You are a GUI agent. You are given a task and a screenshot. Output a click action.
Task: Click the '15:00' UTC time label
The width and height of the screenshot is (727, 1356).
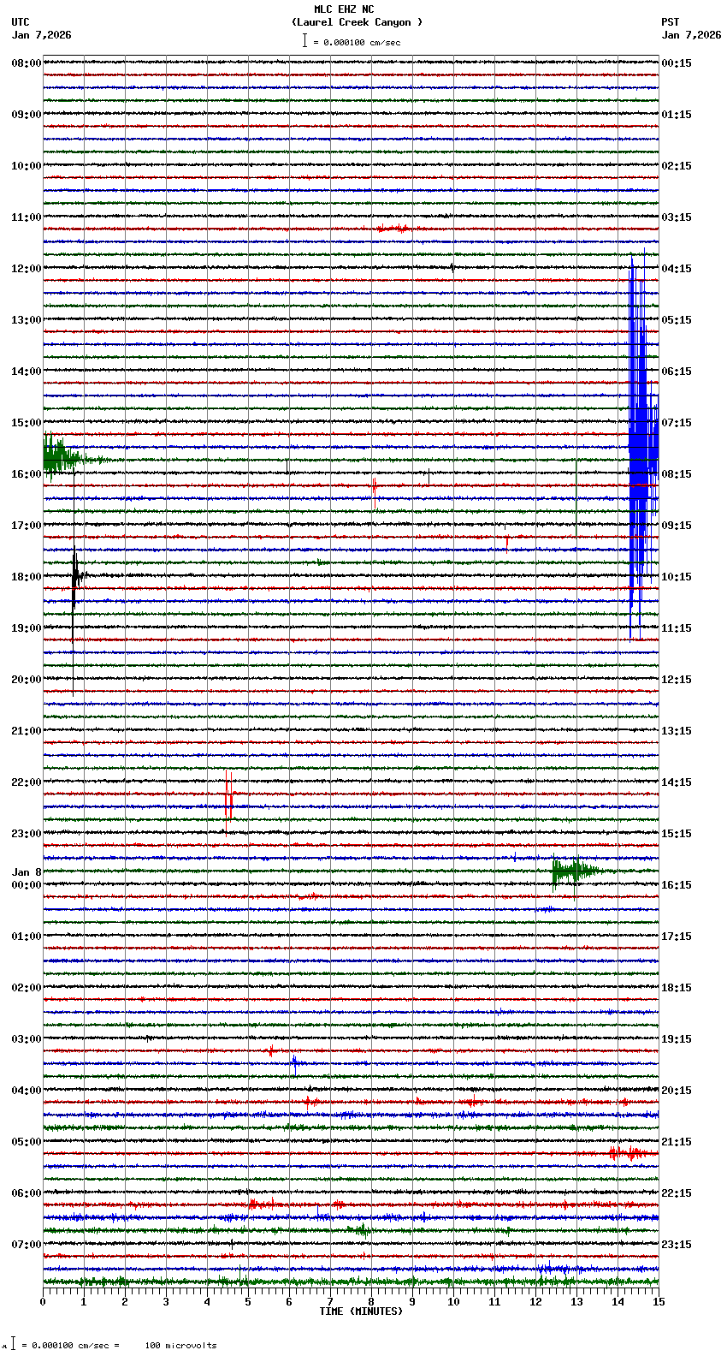(27, 423)
